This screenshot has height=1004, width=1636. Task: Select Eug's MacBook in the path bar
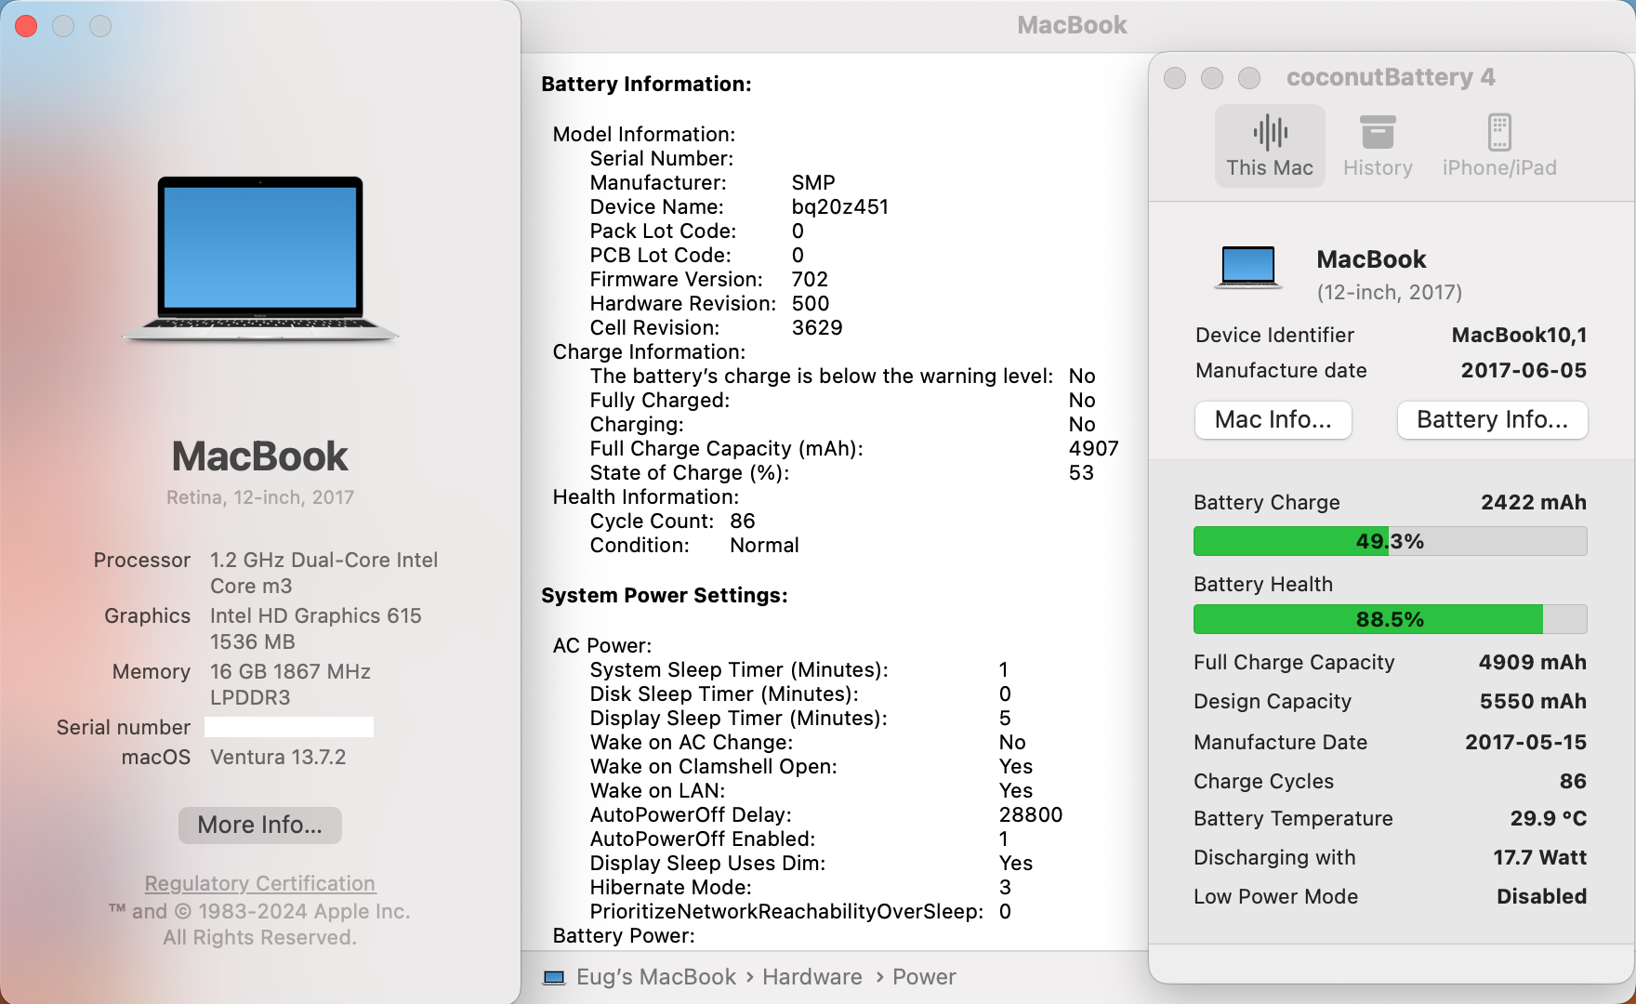tap(656, 977)
